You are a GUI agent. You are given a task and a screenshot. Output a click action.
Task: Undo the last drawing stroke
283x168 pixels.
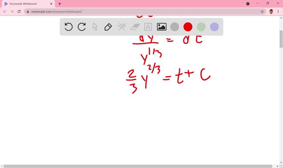tap(69, 27)
